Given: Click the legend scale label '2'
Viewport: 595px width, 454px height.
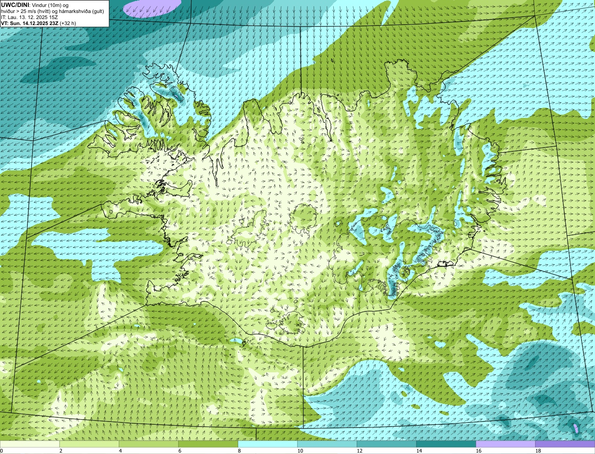Looking at the screenshot, I should [61, 451].
